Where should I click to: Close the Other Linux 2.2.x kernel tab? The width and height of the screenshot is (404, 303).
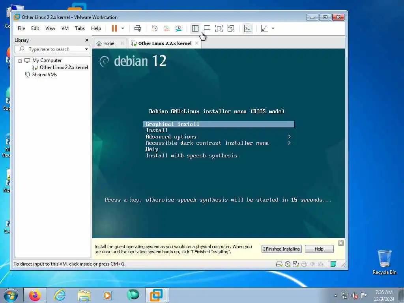point(196,43)
